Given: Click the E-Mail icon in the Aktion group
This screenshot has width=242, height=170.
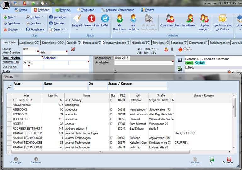Looking at the screenshot, I should [105, 19].
